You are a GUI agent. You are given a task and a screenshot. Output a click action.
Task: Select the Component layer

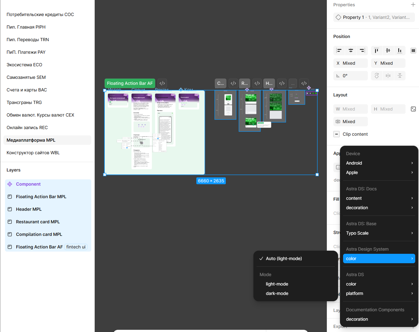click(x=48, y=184)
